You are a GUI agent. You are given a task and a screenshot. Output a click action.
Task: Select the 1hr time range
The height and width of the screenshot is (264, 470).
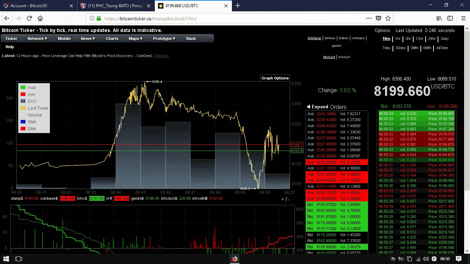tap(398, 39)
